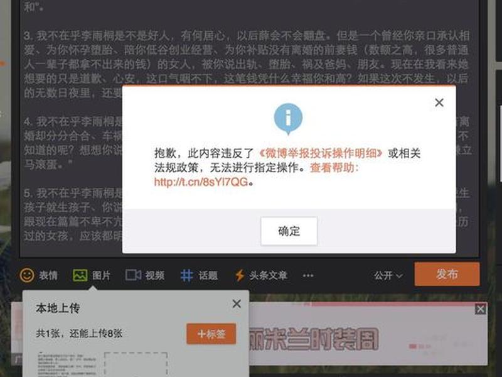Screen dimensions: 502x377
Task: Click the 视频 label
Action: [155, 275]
